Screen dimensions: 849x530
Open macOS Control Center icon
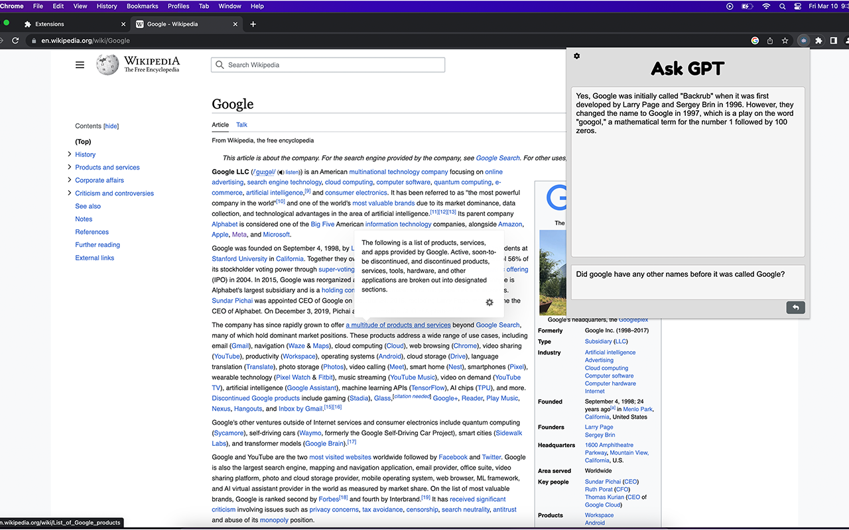point(797,6)
